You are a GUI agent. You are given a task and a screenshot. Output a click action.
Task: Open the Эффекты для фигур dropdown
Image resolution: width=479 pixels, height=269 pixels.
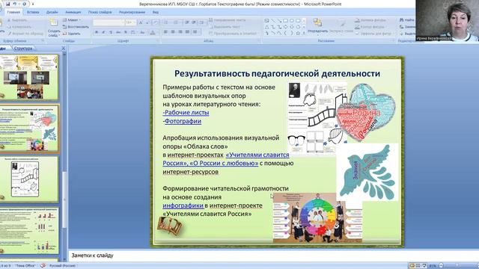(373, 34)
